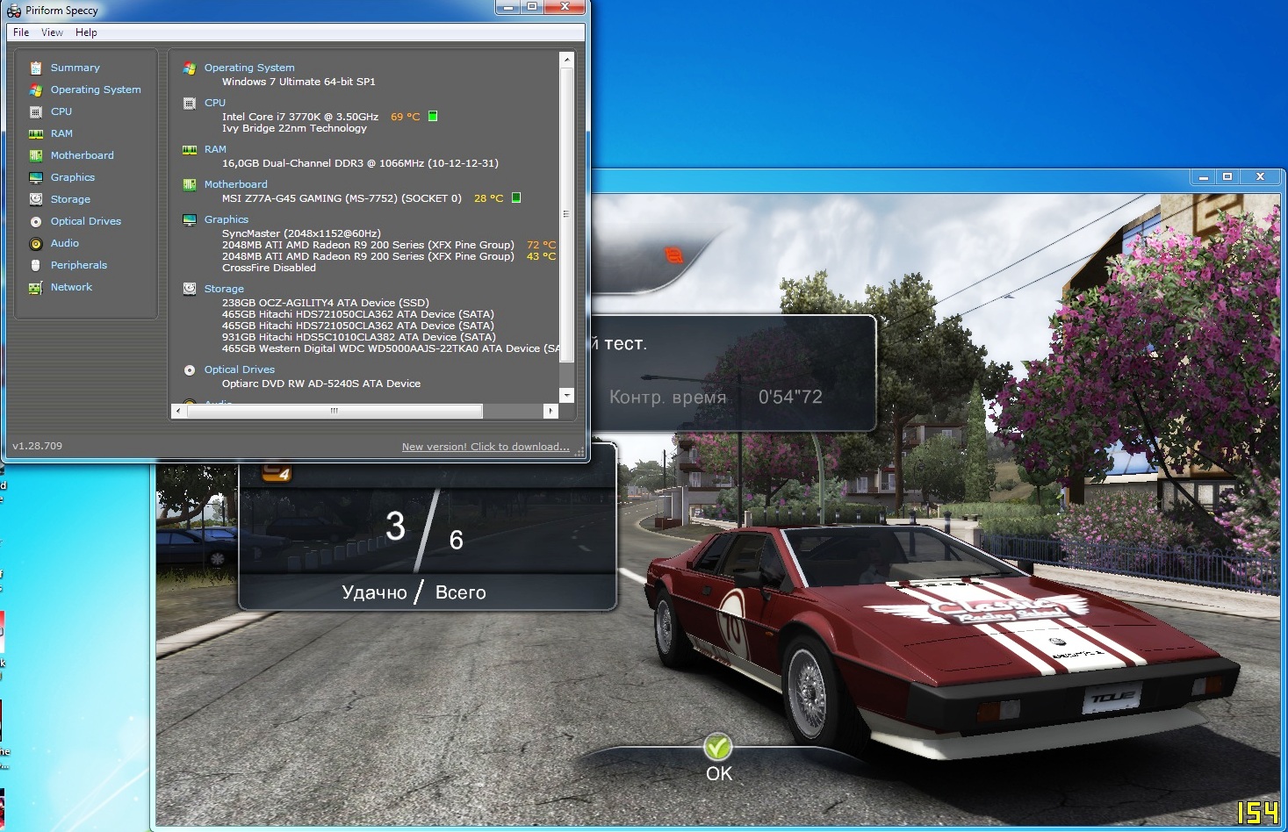Click the vertical scrollbar down arrow in Speccy
Image resolution: width=1288 pixels, height=832 pixels.
[567, 396]
